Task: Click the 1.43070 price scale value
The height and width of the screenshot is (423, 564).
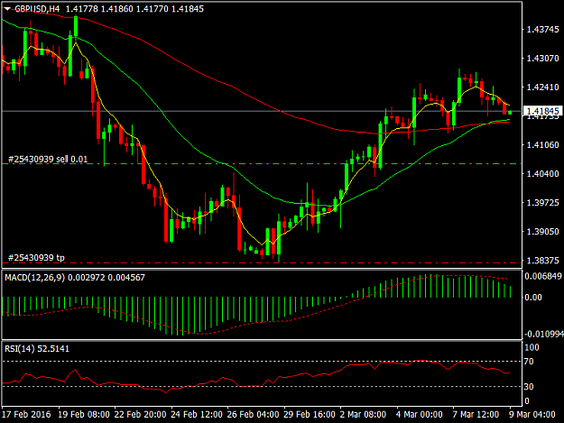Action: click(542, 59)
